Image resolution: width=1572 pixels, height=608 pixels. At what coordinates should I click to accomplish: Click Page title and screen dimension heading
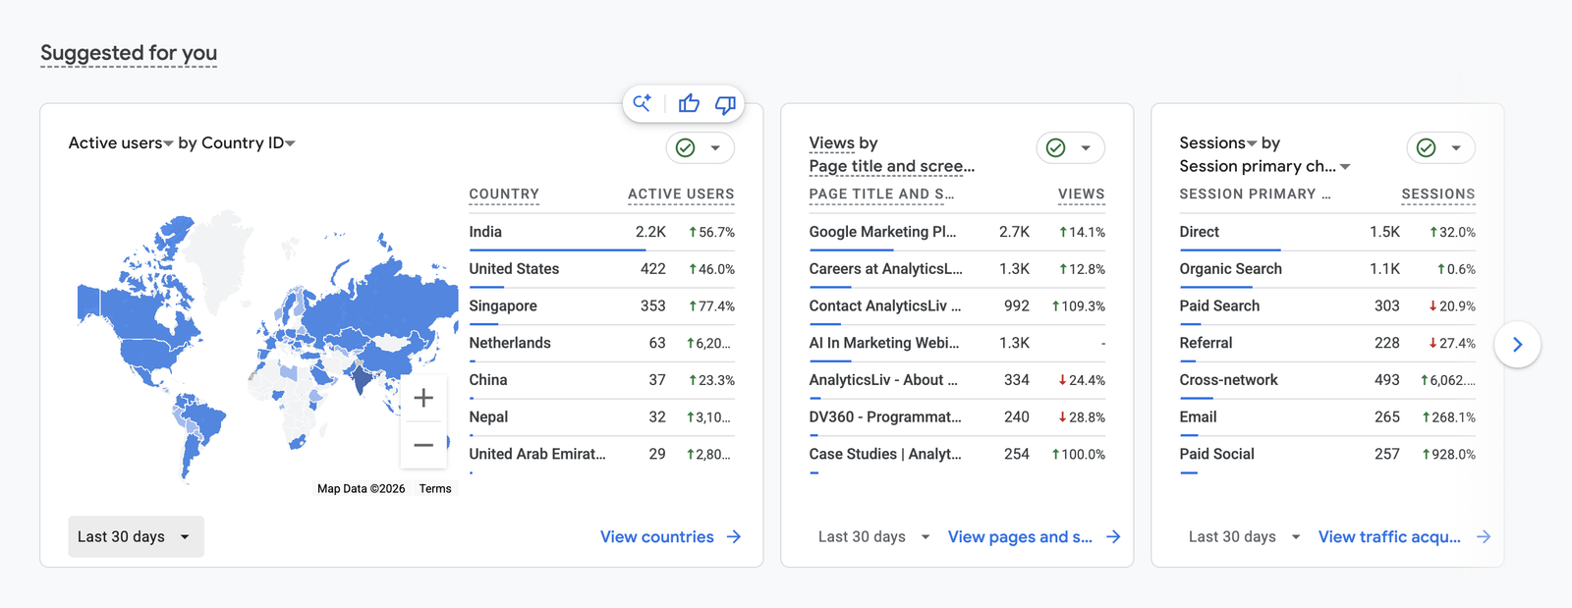891,167
